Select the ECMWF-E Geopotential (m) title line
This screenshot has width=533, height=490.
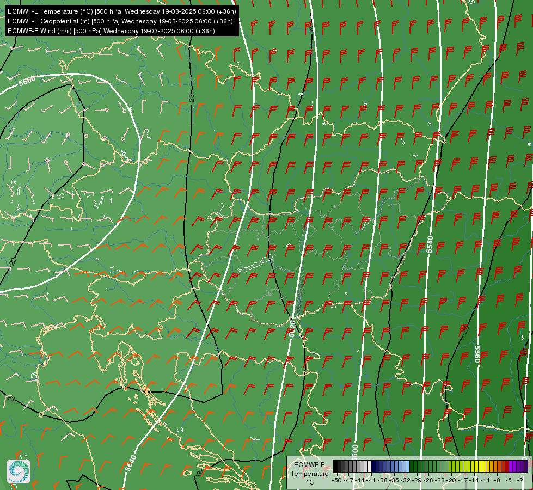pyautogui.click(x=120, y=21)
